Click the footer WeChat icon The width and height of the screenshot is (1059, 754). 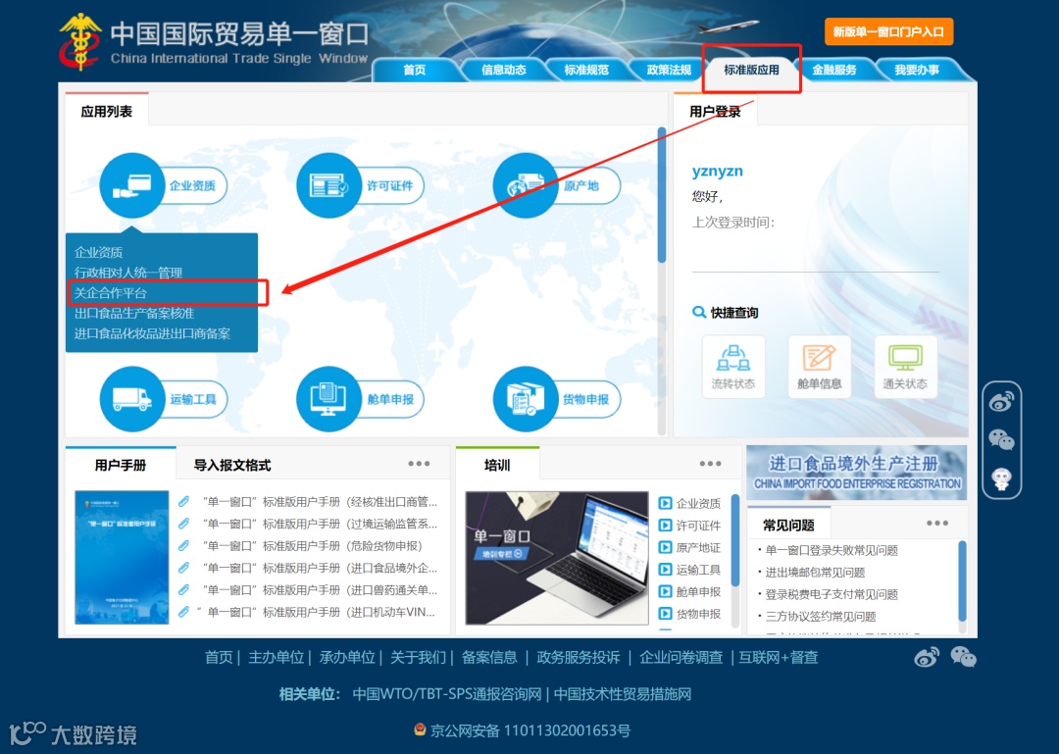963,657
